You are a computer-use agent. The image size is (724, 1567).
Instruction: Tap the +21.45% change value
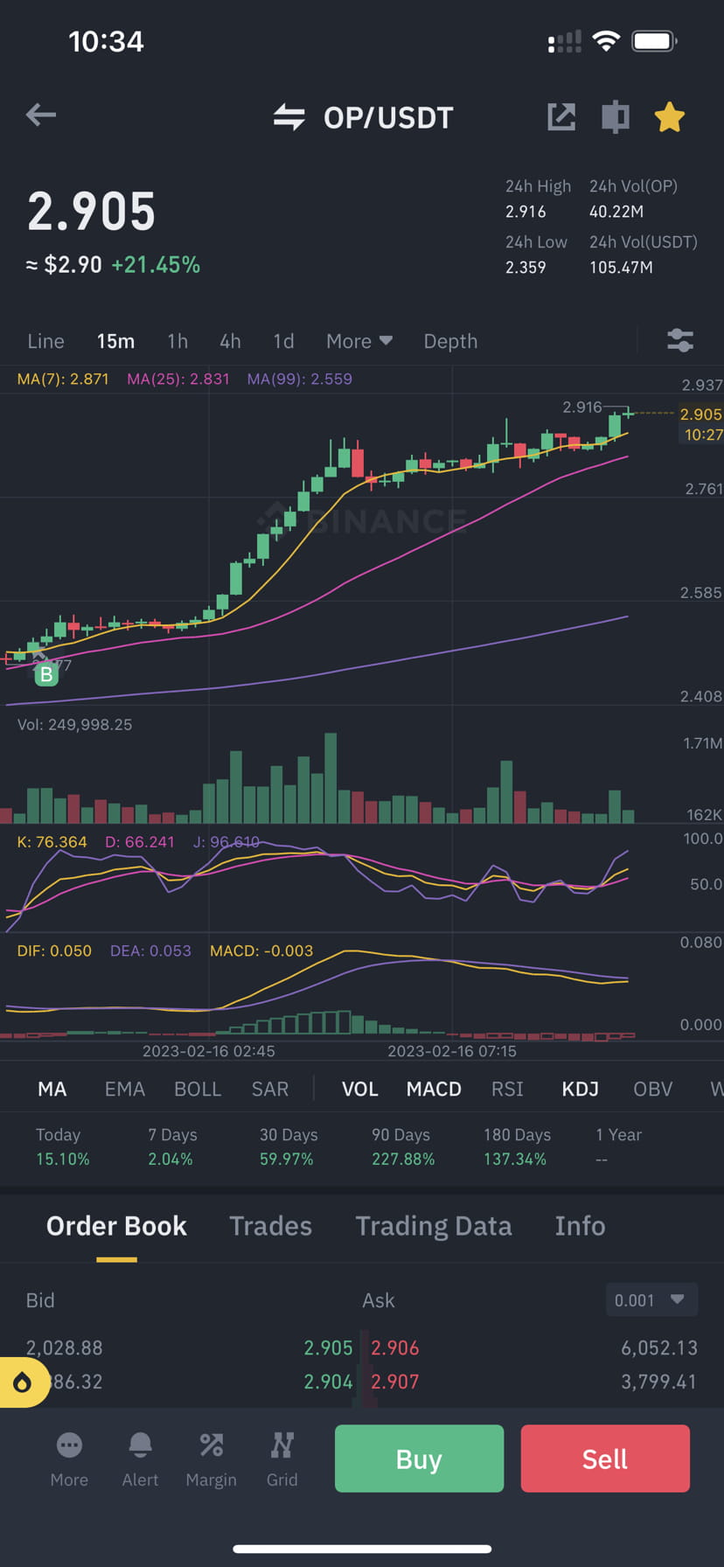(156, 265)
